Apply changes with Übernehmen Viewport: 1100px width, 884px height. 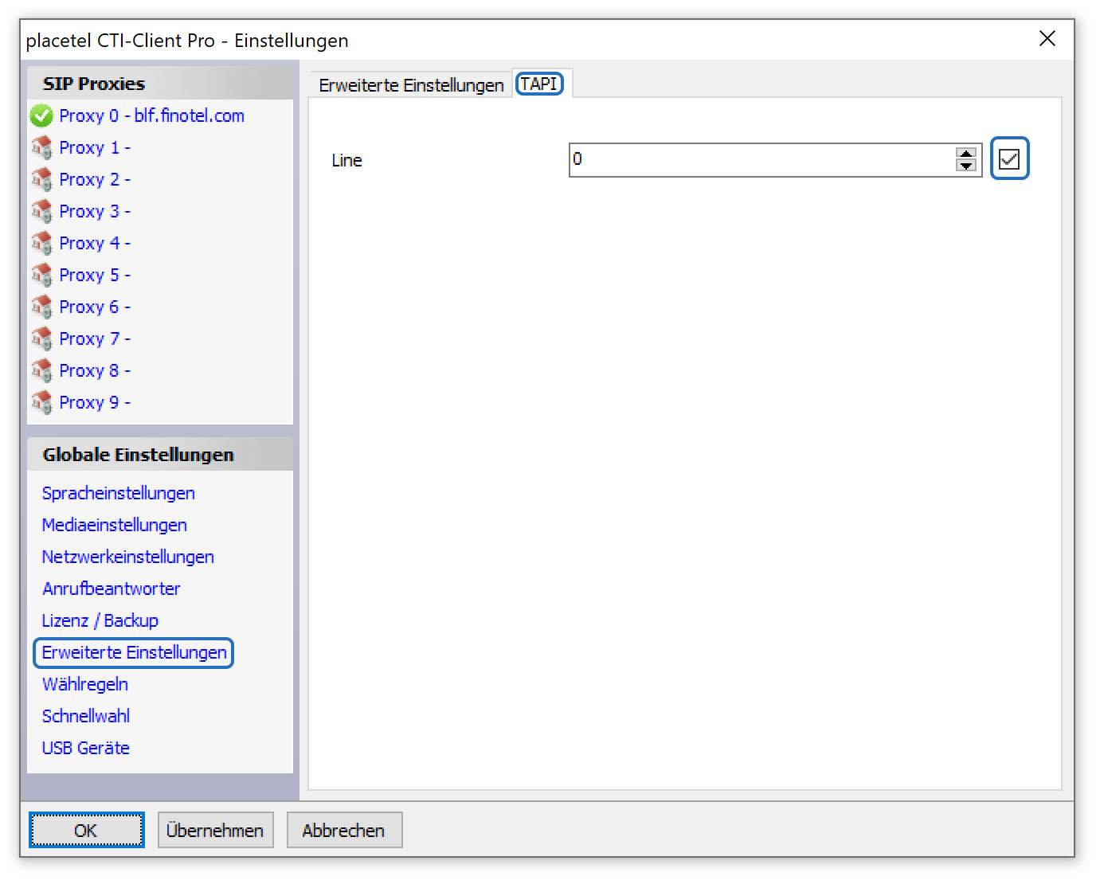click(215, 831)
